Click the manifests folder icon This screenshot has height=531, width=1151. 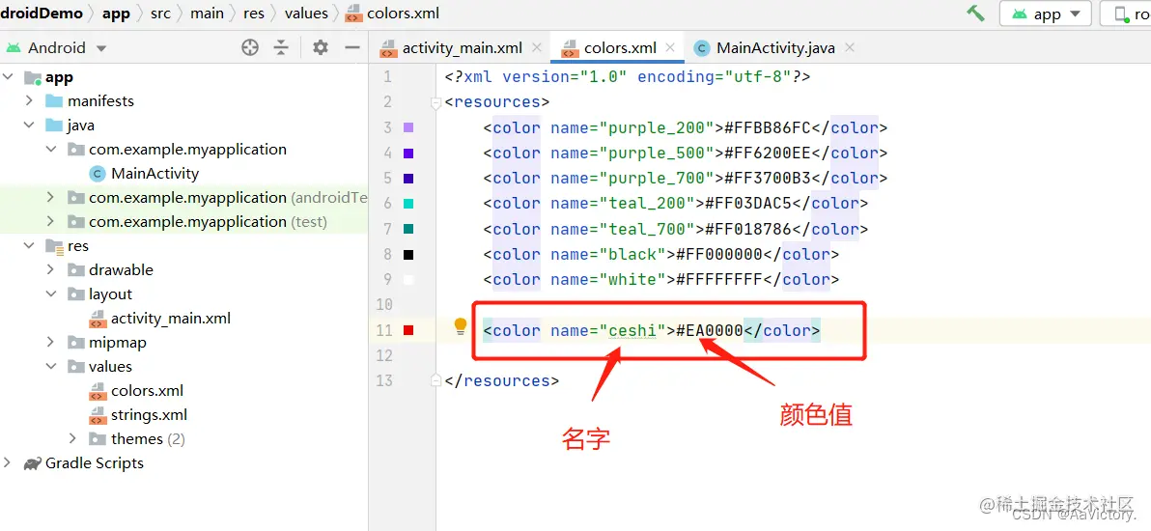54,100
